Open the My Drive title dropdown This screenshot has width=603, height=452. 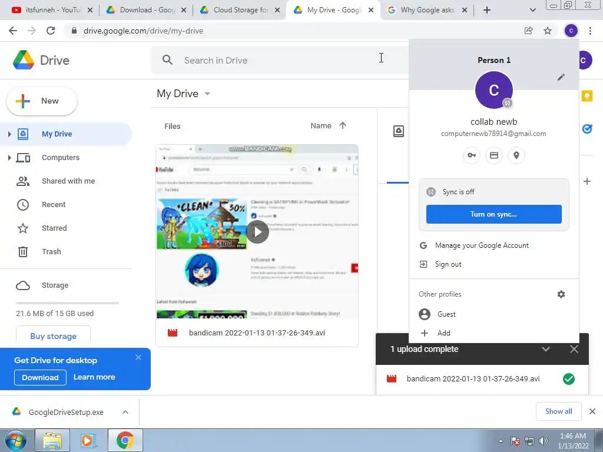pos(207,94)
